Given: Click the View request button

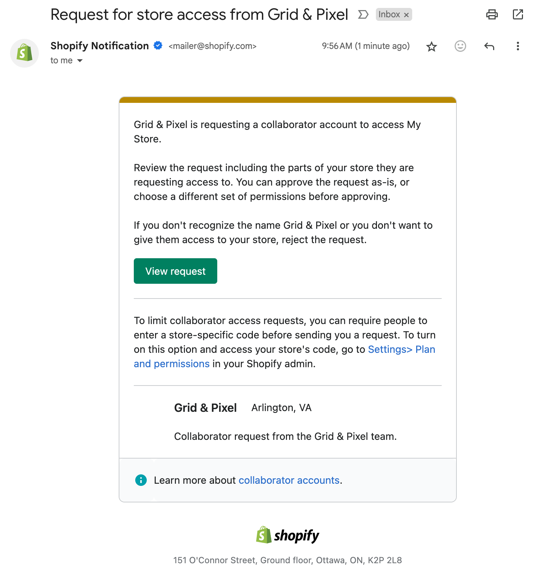Looking at the screenshot, I should (175, 271).
